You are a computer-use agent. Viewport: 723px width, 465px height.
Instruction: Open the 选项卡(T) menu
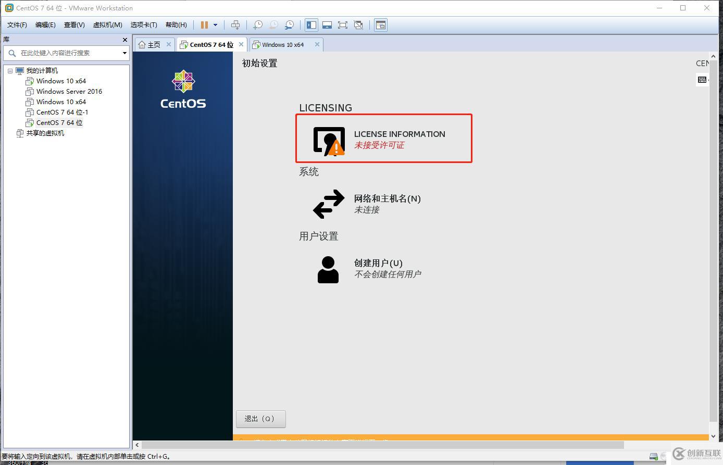(x=144, y=25)
